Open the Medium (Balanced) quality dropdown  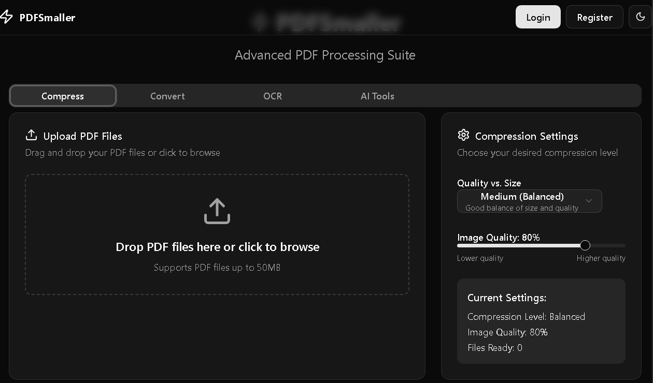[529, 201]
